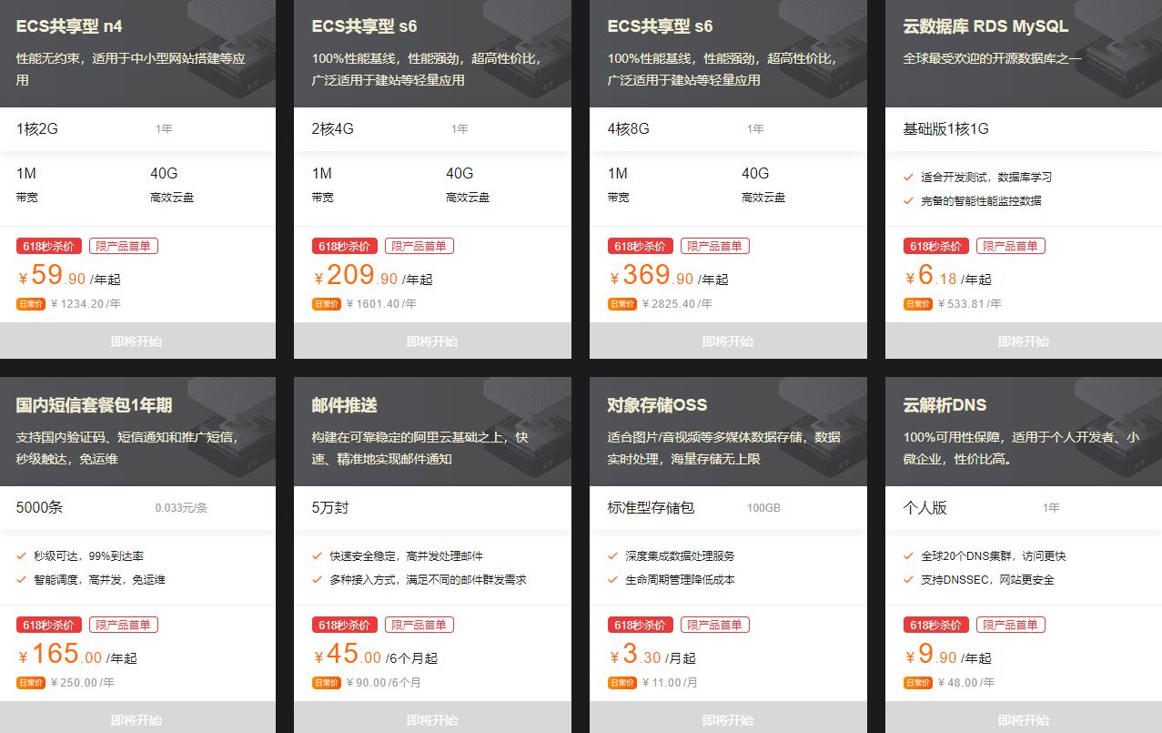Click the 100GB storage size text
The width and height of the screenshot is (1162, 733).
coord(763,508)
